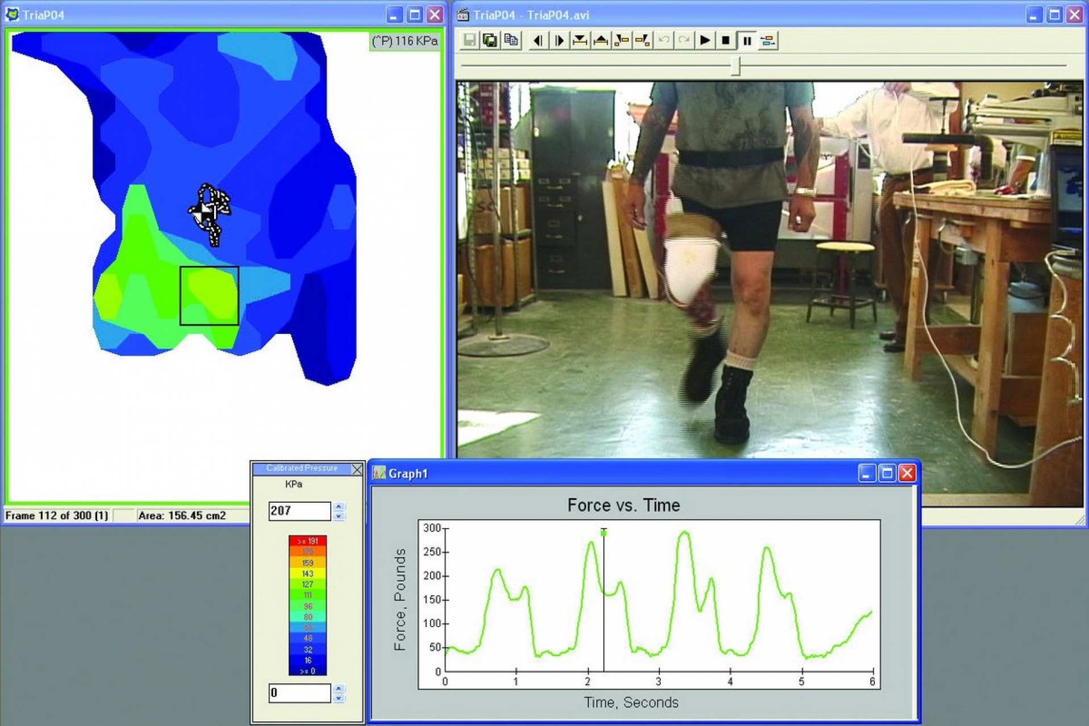This screenshot has width=1089, height=726.
Task: Click the save-all disks icon
Action: (490, 40)
